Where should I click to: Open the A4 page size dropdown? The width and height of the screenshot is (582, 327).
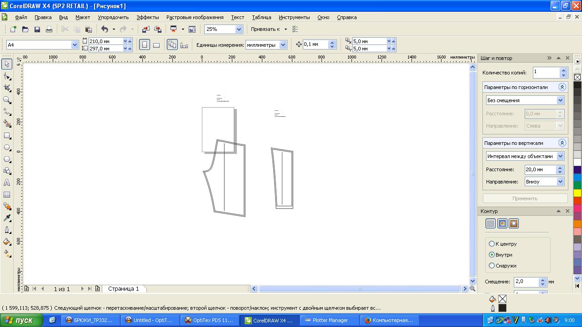75,45
